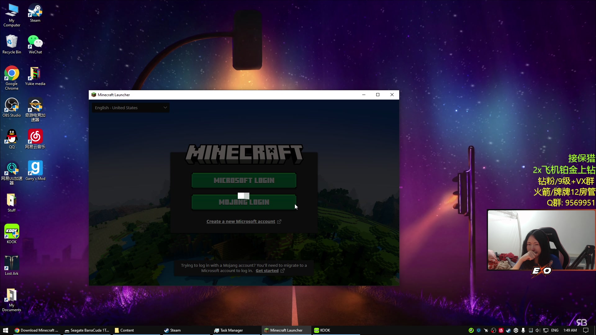596x335 pixels.
Task: Select the OBS Studio desktop icon
Action: (12, 107)
